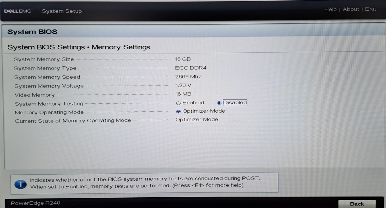This screenshot has height=208, width=386.
Task: Click the 16 MB value
Action: pyautogui.click(x=183, y=94)
